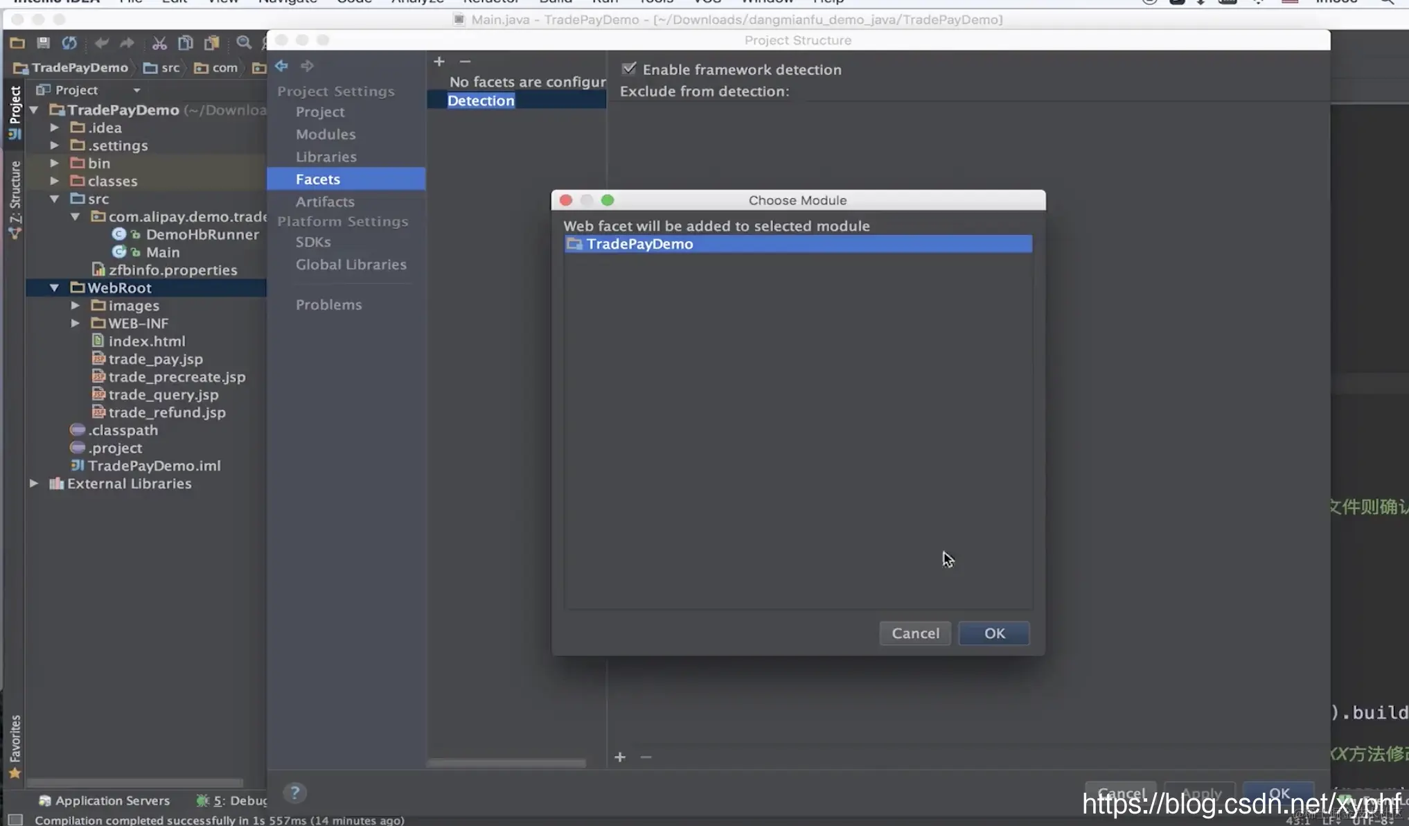Expand the WEB-INF folder
Viewport: 1409px width, 826px height.
(x=75, y=324)
